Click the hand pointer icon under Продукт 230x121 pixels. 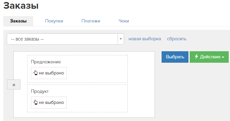click(36, 102)
